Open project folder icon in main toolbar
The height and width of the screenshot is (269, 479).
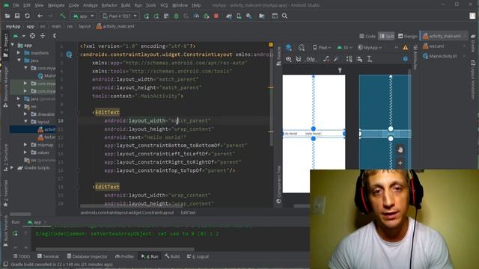[7, 16]
